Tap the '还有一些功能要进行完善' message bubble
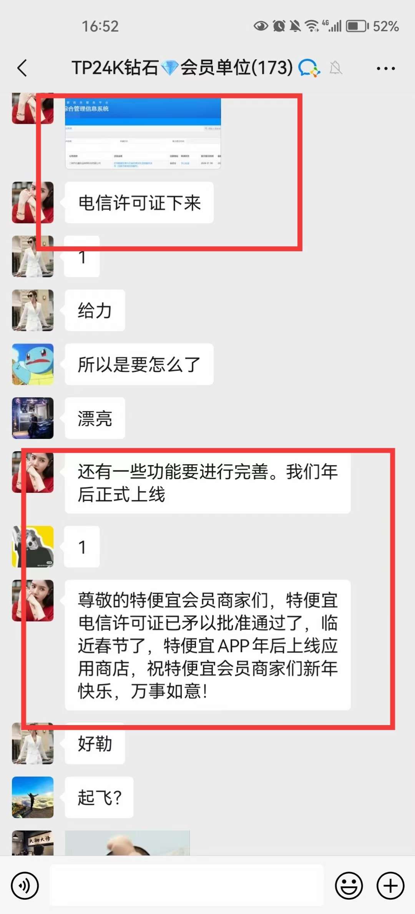This screenshot has height=914, width=415. 207,483
